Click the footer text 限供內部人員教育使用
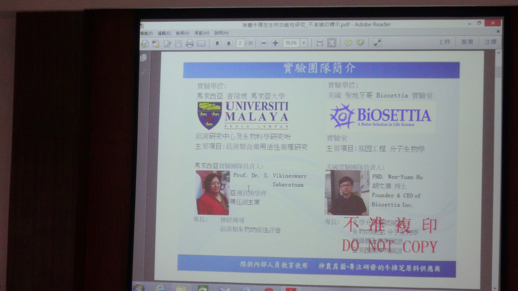The width and height of the screenshot is (518, 291). tap(274, 265)
